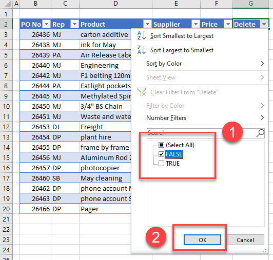Click the Clear Filter funnel icon
The width and height of the screenshot is (273, 260).
point(142,92)
